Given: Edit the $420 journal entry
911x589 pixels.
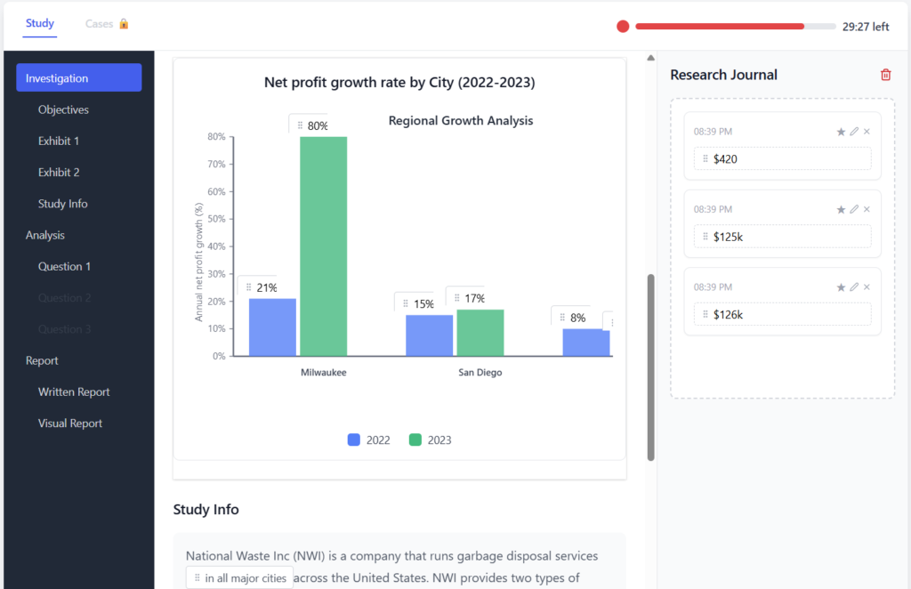Looking at the screenshot, I should click(x=854, y=132).
